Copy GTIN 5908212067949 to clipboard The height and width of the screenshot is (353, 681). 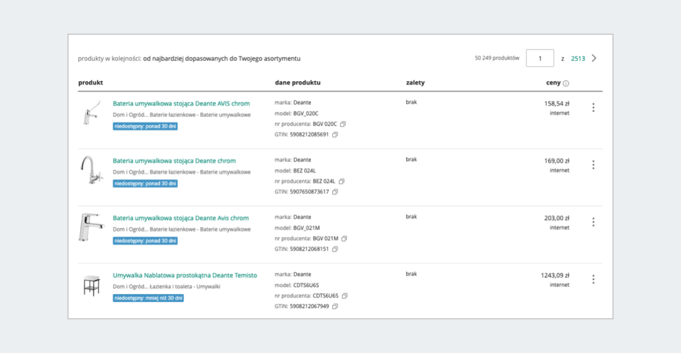tap(335, 306)
